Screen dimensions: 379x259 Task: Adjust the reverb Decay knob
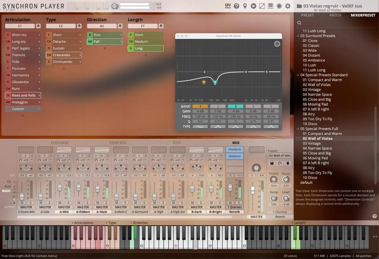coord(286,180)
